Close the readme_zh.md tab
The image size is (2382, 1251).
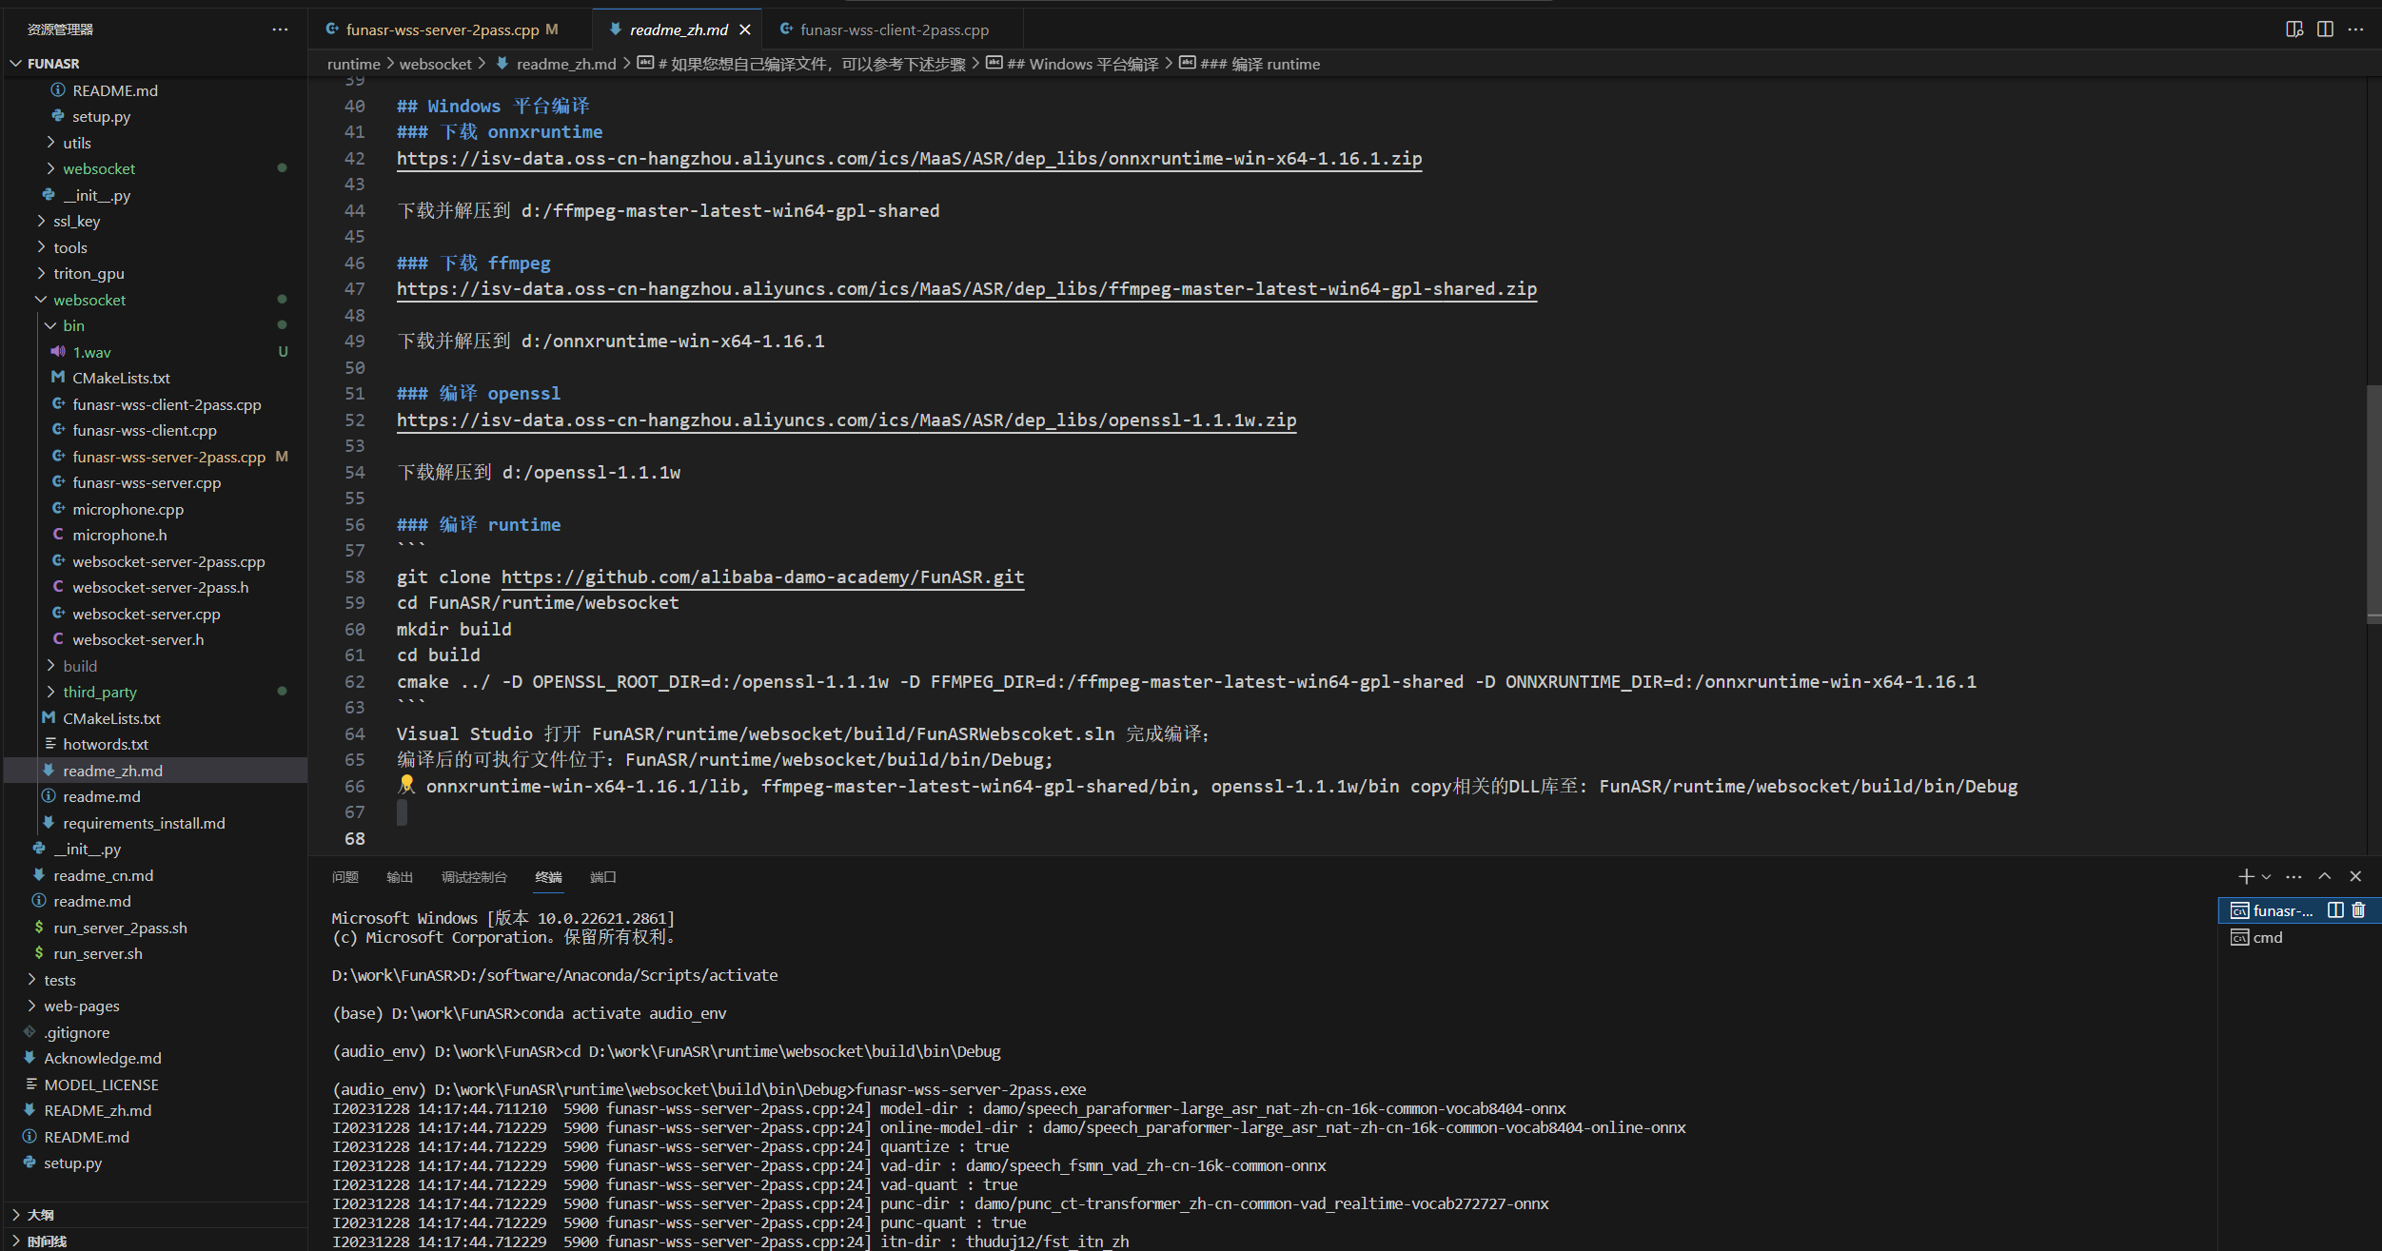click(x=745, y=29)
